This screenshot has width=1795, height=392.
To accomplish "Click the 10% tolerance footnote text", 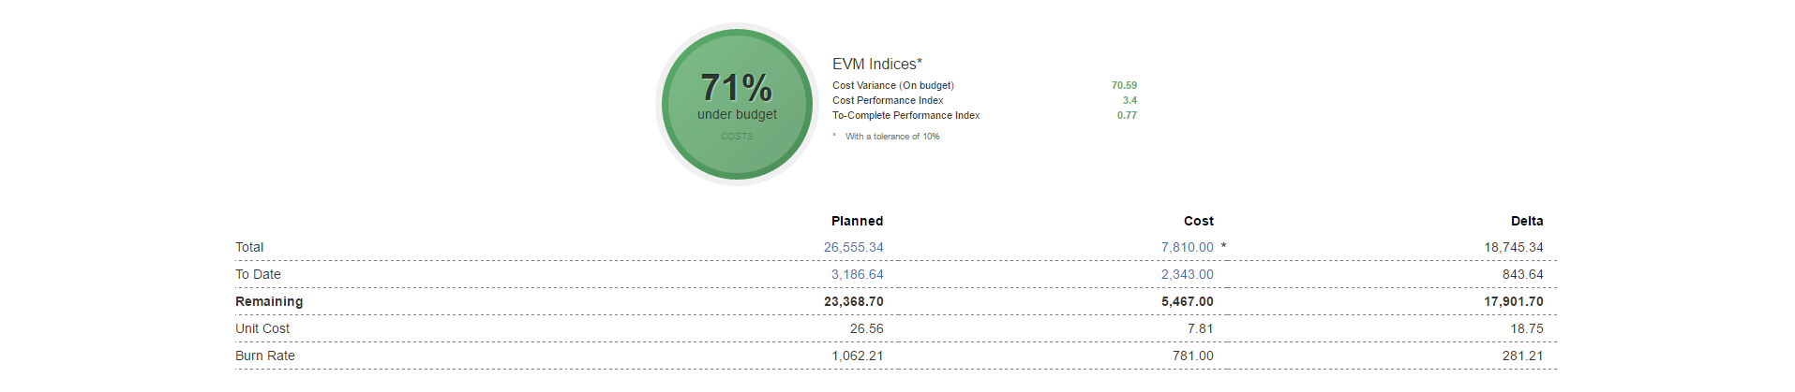I will point(891,137).
